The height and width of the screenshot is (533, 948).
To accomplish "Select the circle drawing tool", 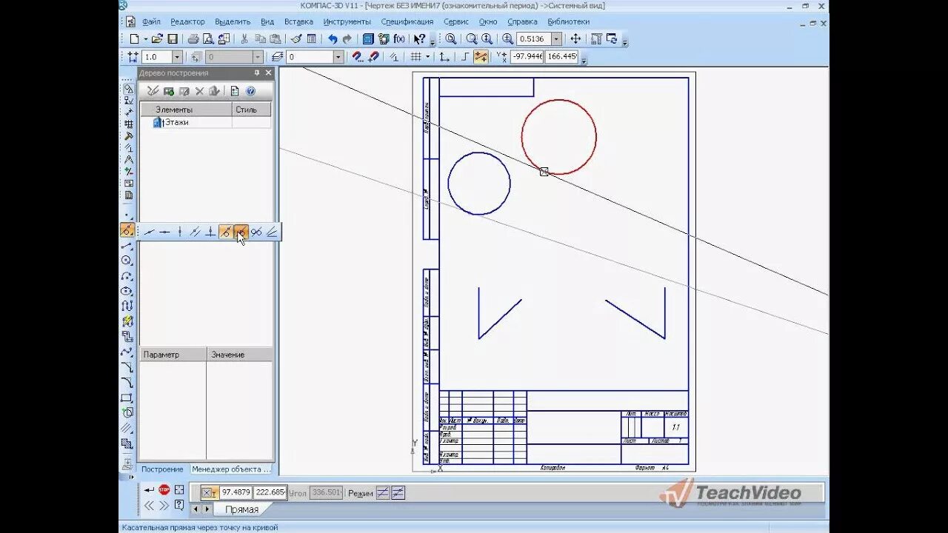I will [127, 261].
